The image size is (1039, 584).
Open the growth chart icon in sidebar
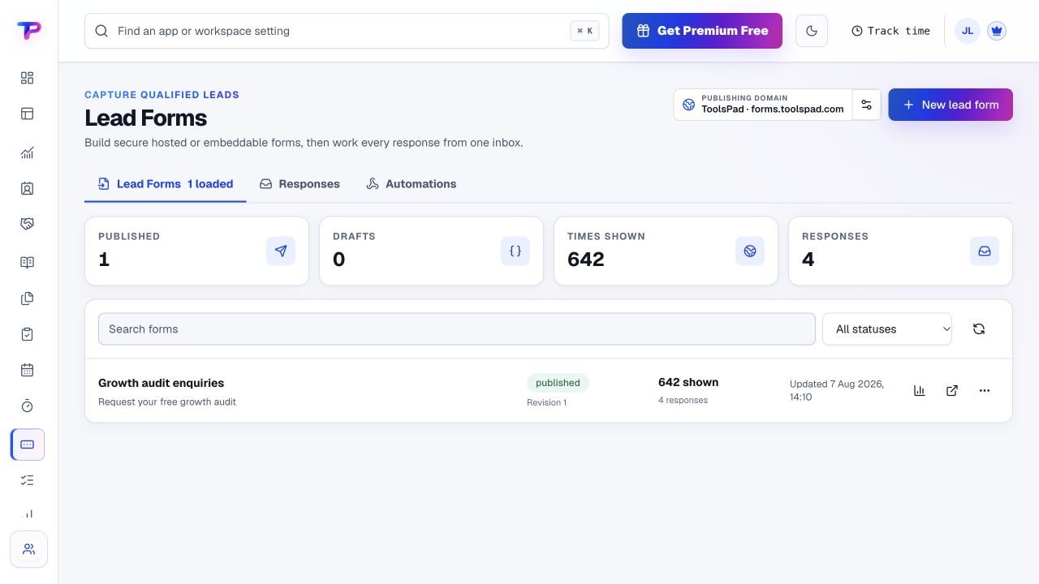point(27,152)
